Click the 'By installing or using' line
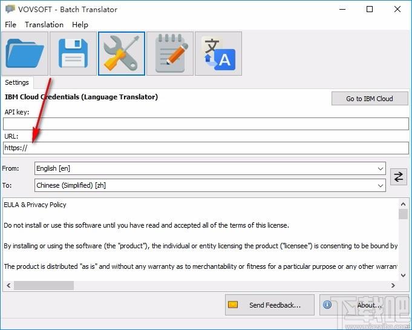The width and height of the screenshot is (412, 330). [200, 246]
